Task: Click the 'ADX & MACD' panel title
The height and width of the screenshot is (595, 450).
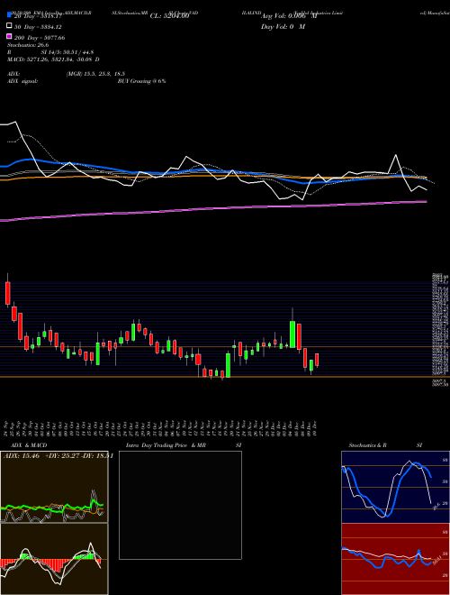Action: pyautogui.click(x=29, y=445)
